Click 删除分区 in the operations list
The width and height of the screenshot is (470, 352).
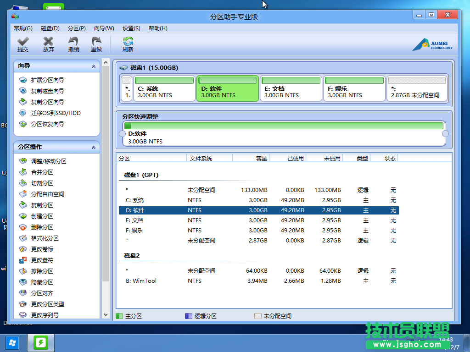pos(42,227)
